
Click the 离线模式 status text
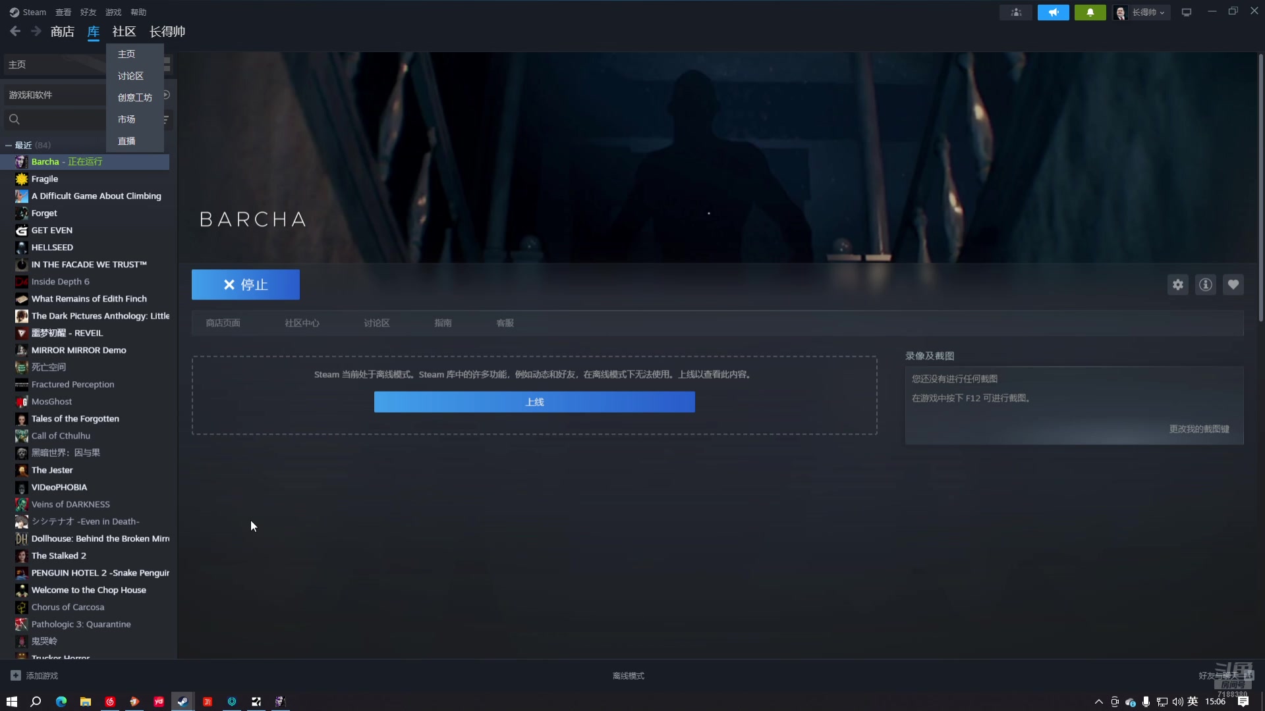click(629, 675)
